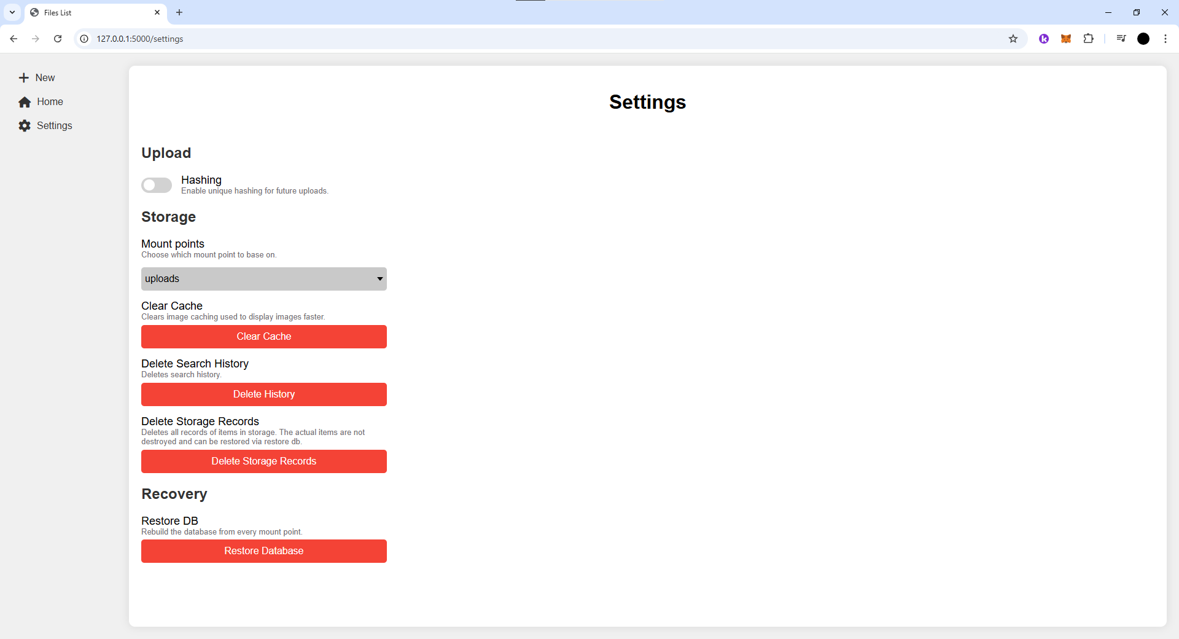
Task: Enable the Hashing toggle switch
Action: [x=157, y=185]
